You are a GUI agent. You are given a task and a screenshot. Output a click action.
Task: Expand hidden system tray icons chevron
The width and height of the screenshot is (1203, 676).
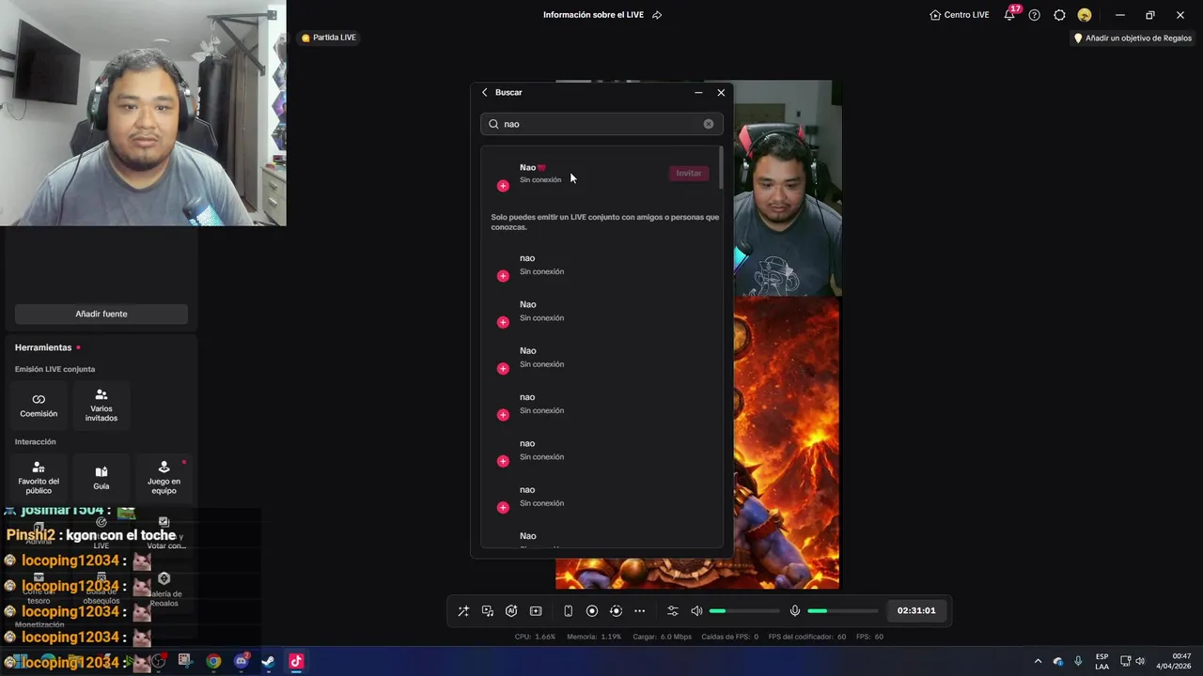1038,661
